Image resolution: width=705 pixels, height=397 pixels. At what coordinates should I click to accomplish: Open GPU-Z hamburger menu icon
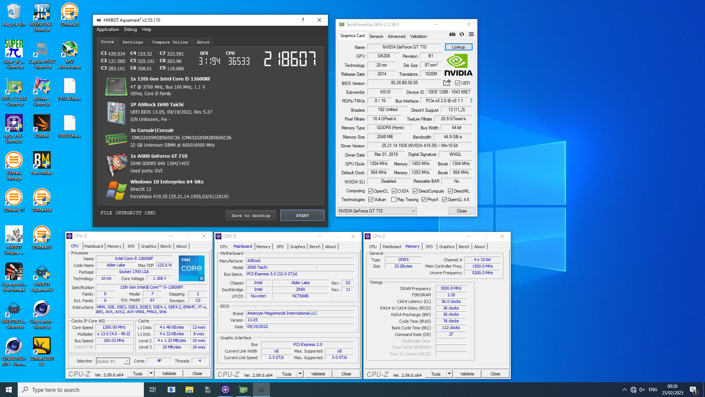471,34
